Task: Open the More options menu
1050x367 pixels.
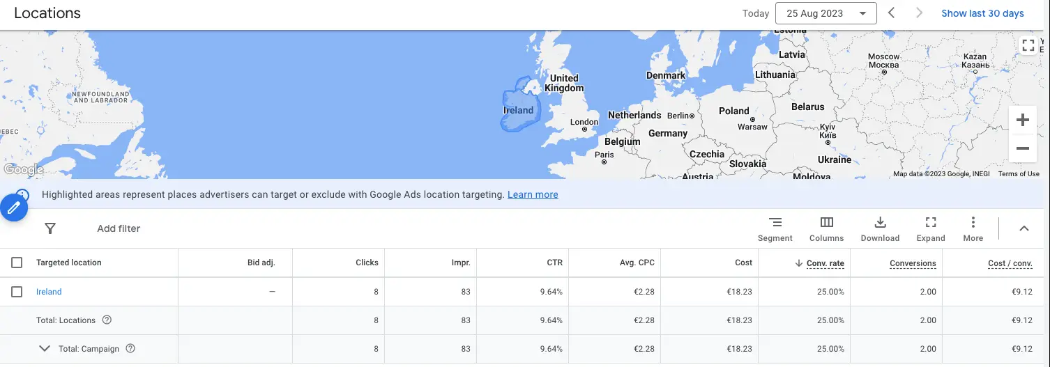Action: pos(973,229)
